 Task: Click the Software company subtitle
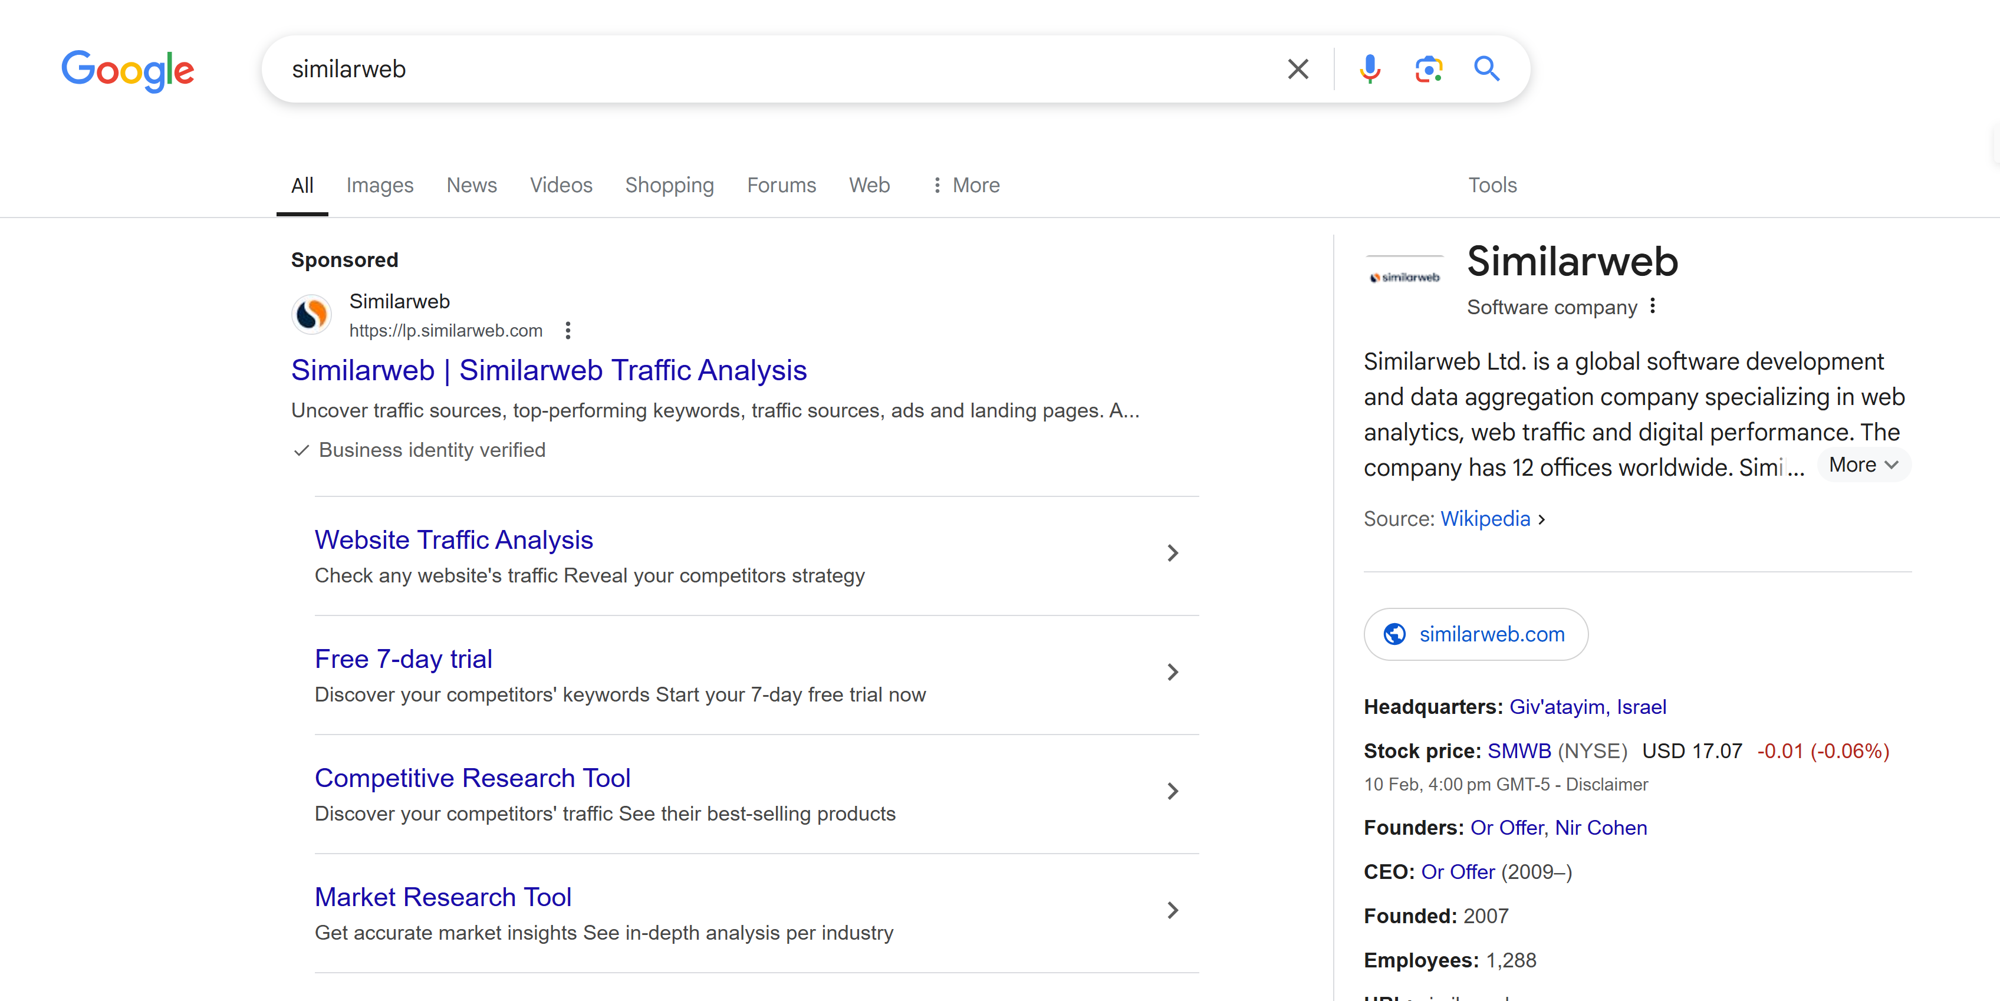pyautogui.click(x=1551, y=307)
